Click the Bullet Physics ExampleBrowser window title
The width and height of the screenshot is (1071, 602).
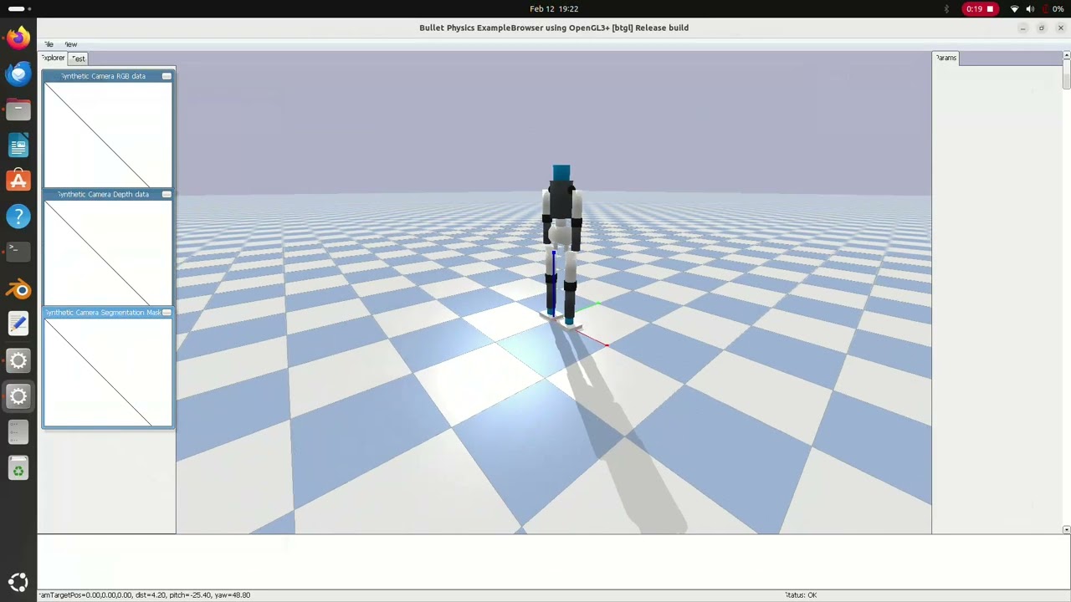[554, 28]
